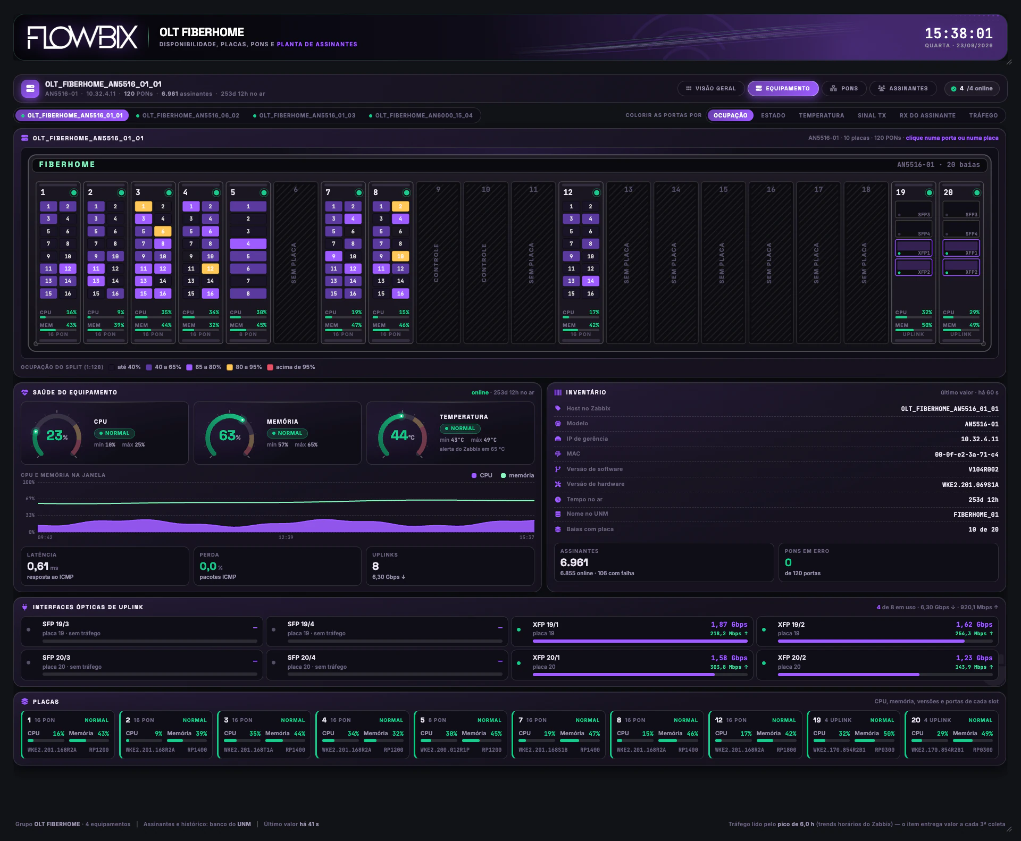Click the Assinantes 6.961 summary card

point(664,562)
